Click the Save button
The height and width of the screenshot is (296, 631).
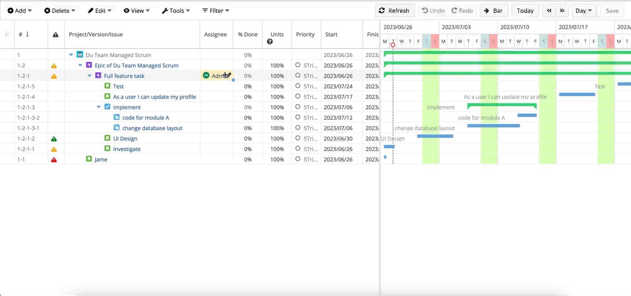pos(612,11)
